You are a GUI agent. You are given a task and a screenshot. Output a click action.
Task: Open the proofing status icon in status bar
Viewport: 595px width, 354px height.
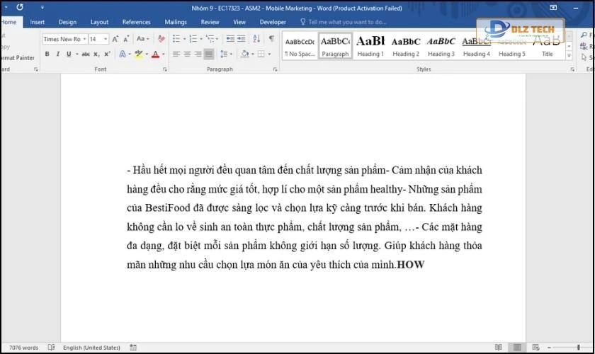51,348
